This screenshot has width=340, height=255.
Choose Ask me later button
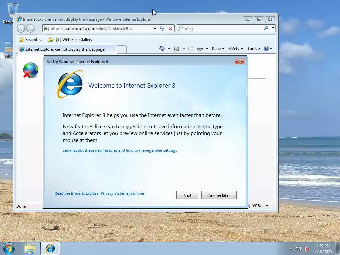click(x=219, y=195)
